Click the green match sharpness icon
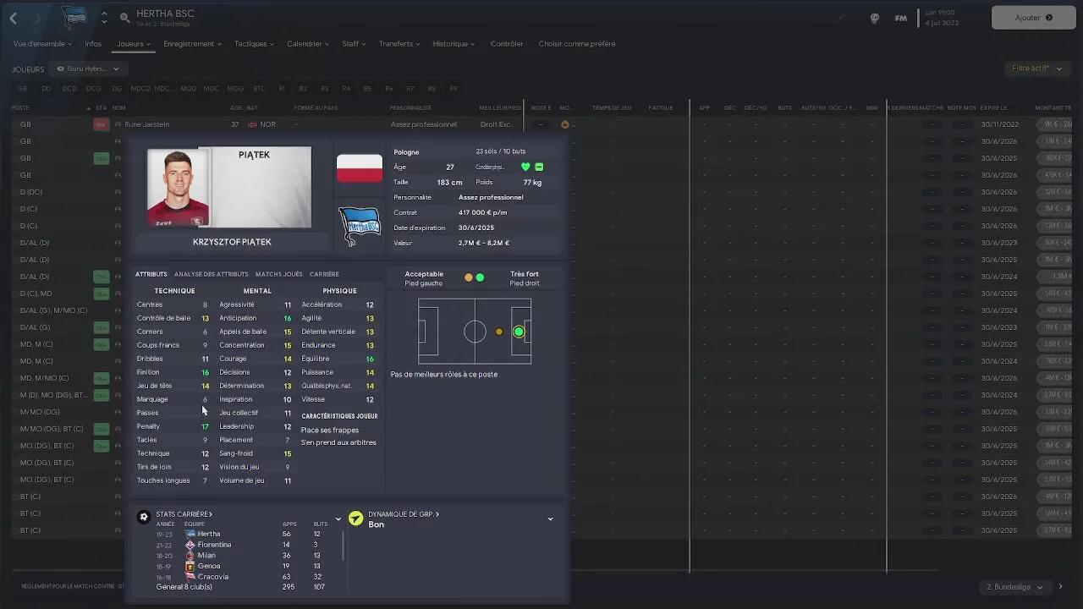The image size is (1083, 609). 539,167
